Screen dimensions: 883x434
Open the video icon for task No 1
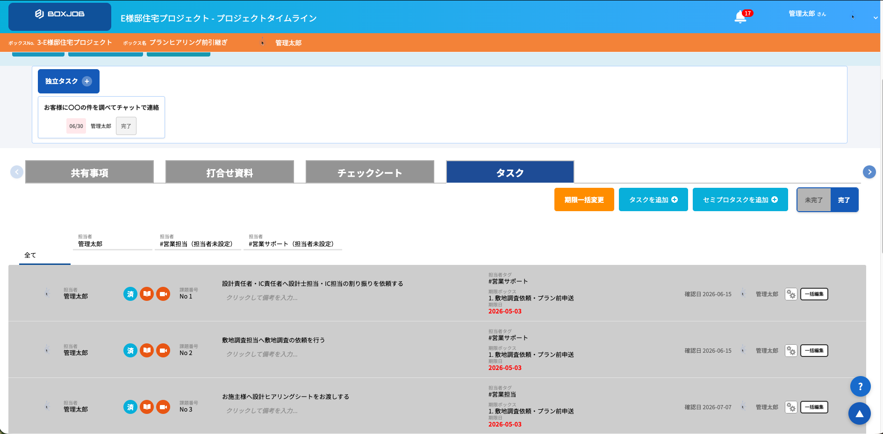[x=163, y=294]
